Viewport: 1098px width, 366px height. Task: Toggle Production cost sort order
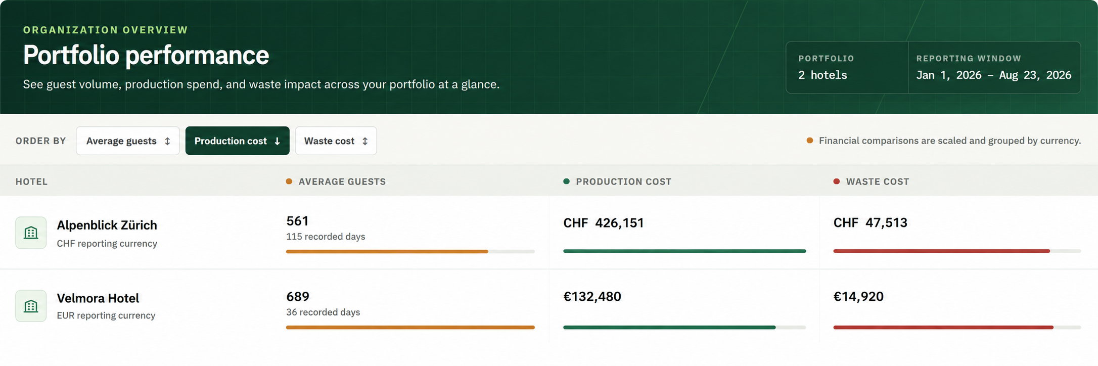pos(237,141)
